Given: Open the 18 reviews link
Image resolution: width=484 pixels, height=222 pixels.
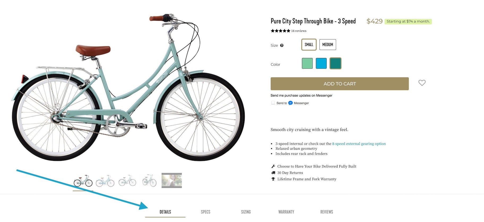Looking at the screenshot, I should [x=299, y=31].
